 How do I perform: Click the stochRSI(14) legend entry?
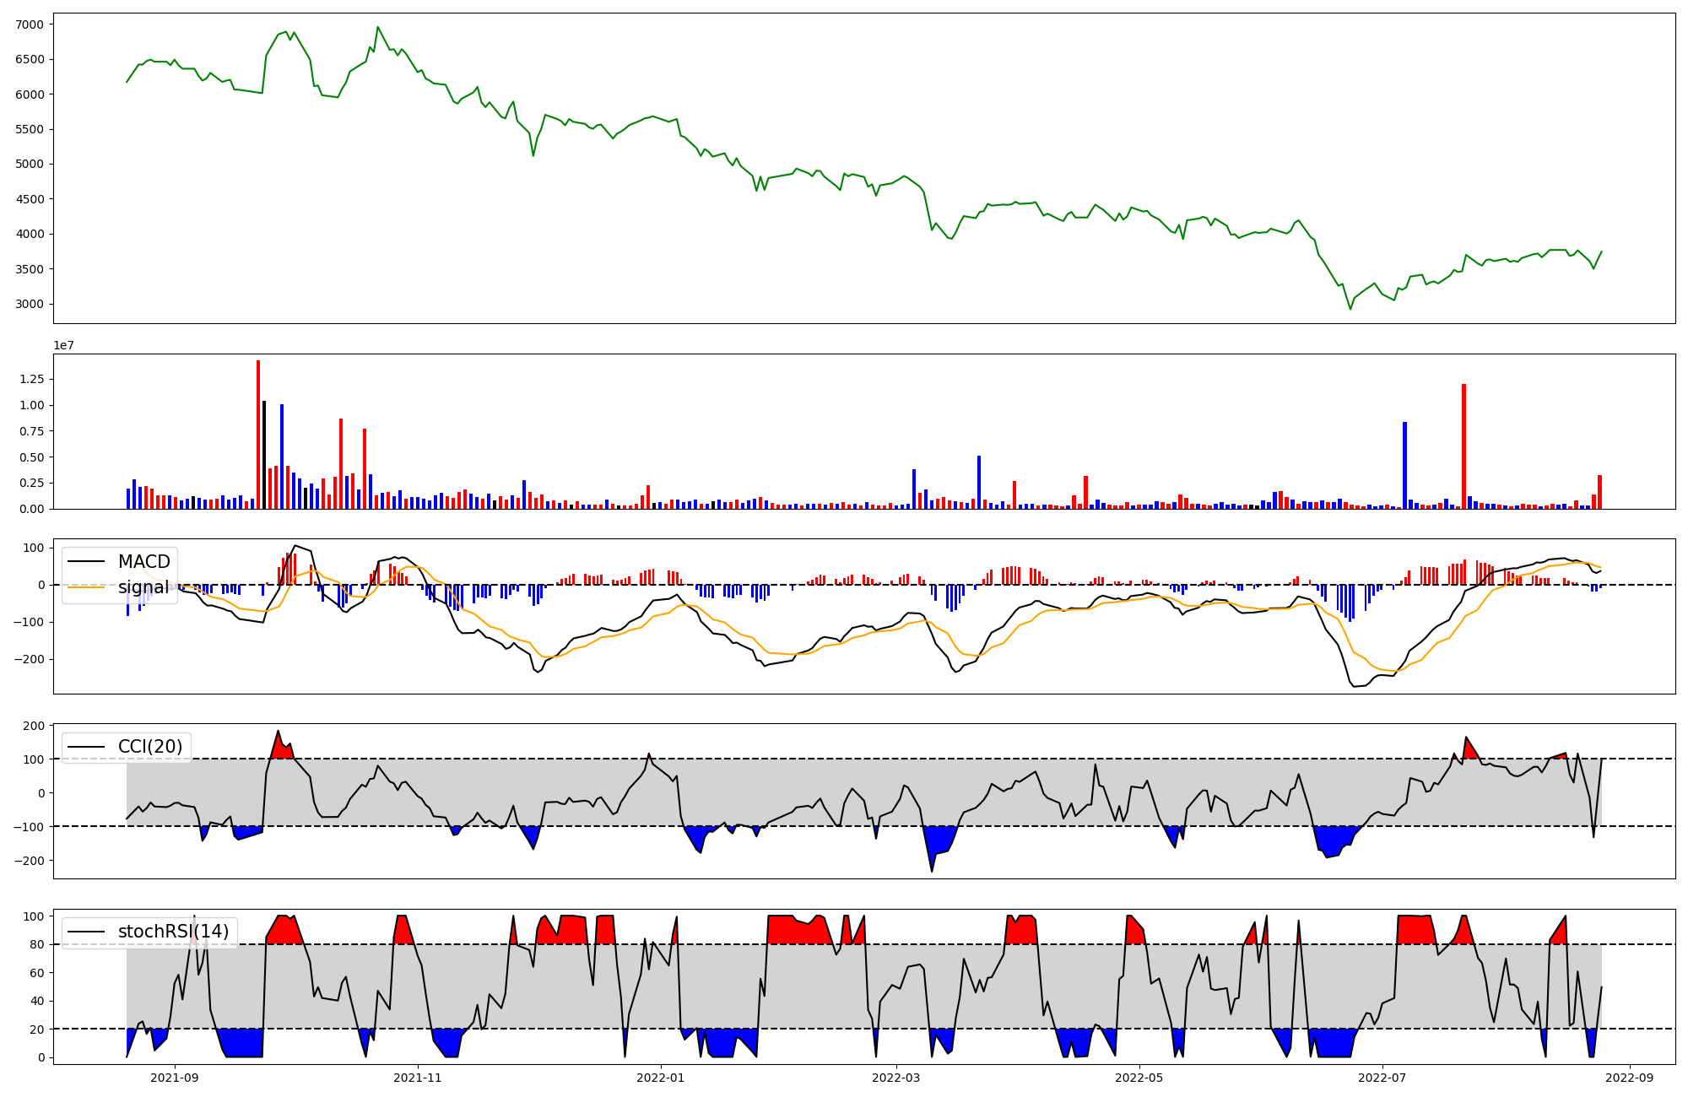click(173, 932)
